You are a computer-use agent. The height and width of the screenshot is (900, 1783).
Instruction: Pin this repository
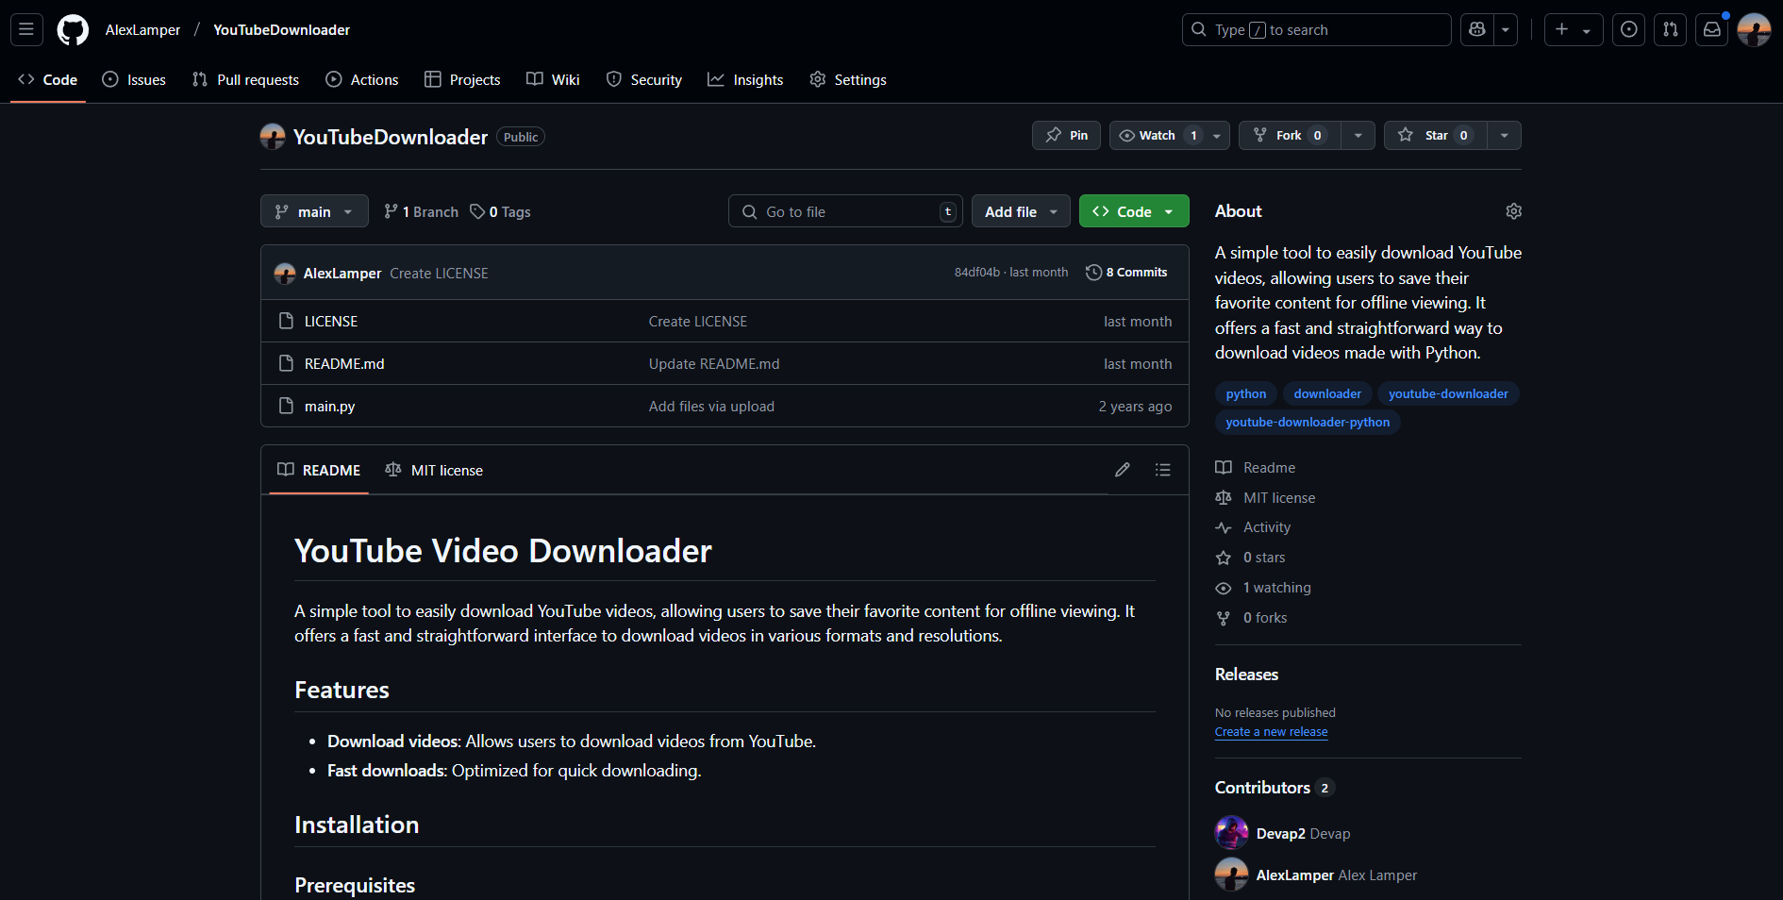click(1066, 135)
